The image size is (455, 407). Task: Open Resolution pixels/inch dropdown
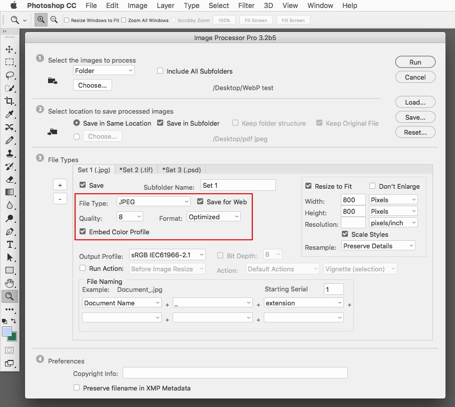[x=393, y=223]
